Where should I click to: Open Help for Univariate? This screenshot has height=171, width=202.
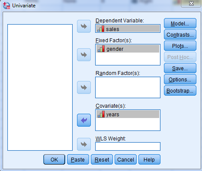tap(149, 159)
